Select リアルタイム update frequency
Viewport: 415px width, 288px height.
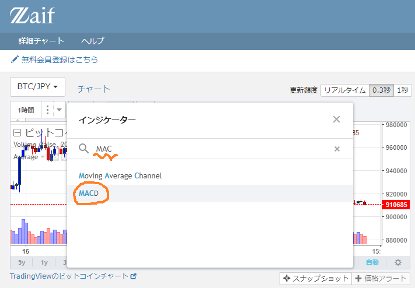344,90
